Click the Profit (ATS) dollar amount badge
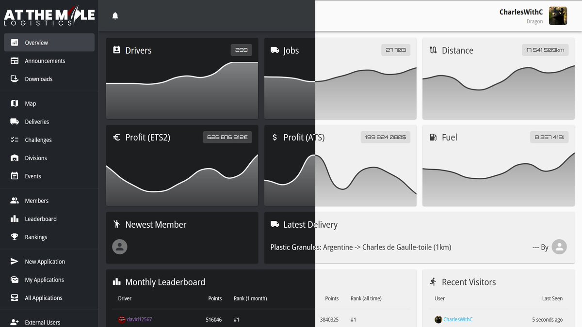This screenshot has width=582, height=327. click(x=386, y=137)
